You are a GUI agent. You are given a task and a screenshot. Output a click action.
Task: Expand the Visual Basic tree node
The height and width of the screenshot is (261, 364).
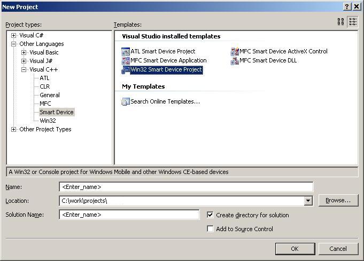(24, 52)
